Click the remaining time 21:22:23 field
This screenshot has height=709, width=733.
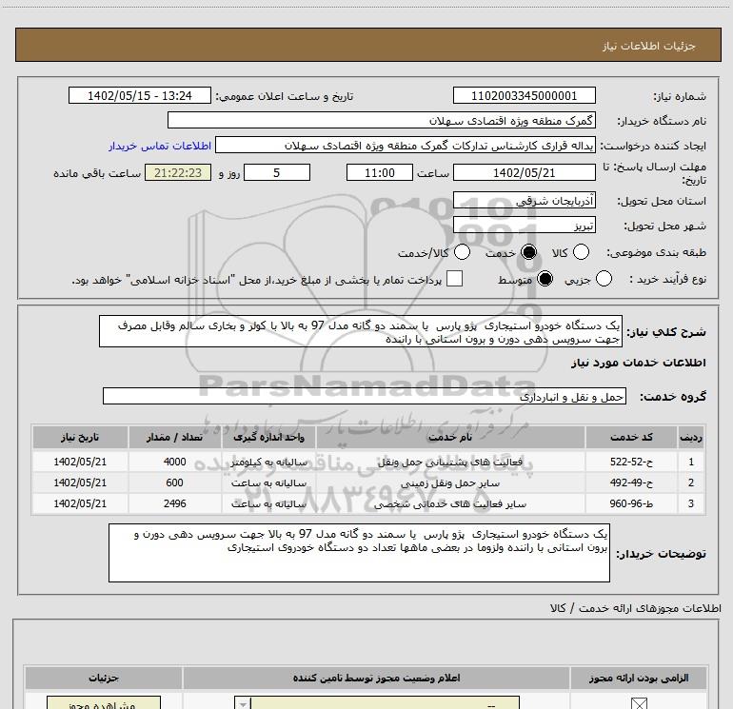[x=178, y=173]
